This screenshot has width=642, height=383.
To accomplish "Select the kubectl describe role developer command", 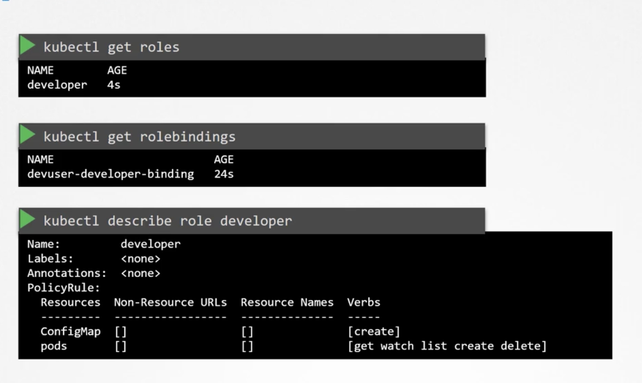I will click(x=168, y=221).
